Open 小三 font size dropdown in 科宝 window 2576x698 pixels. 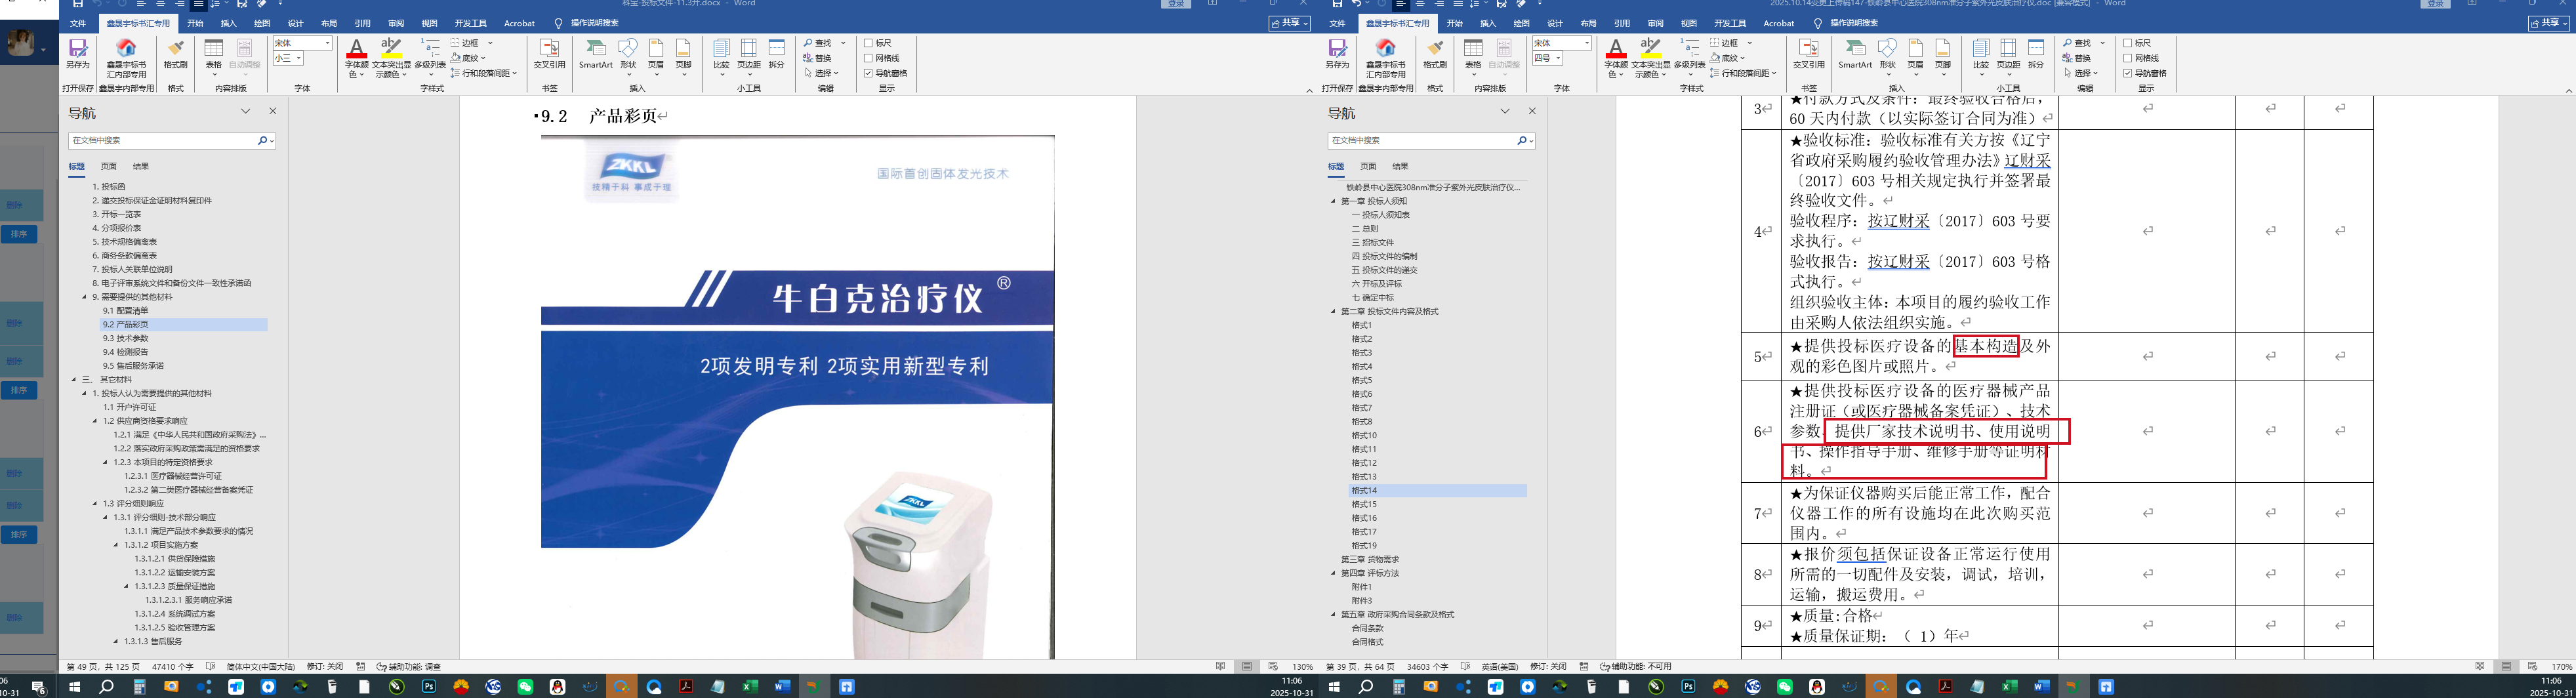(298, 58)
